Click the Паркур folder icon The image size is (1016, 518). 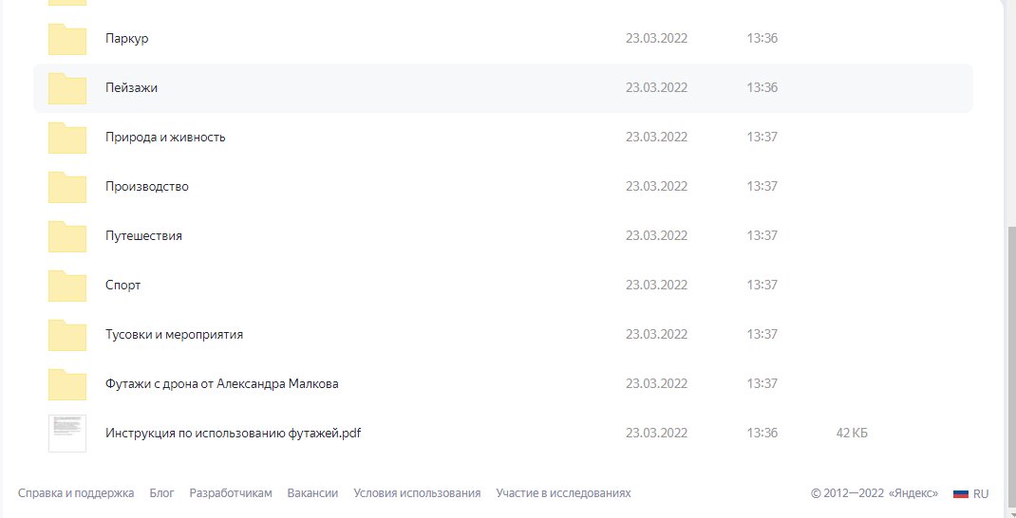tap(67, 39)
